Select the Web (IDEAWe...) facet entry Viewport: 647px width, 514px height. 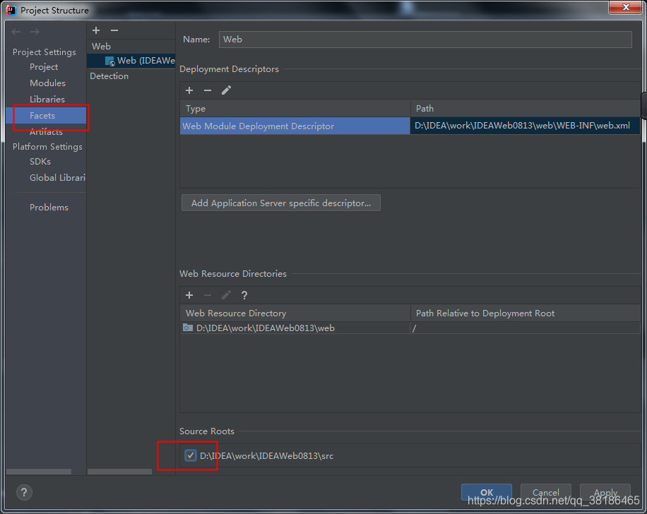click(131, 61)
